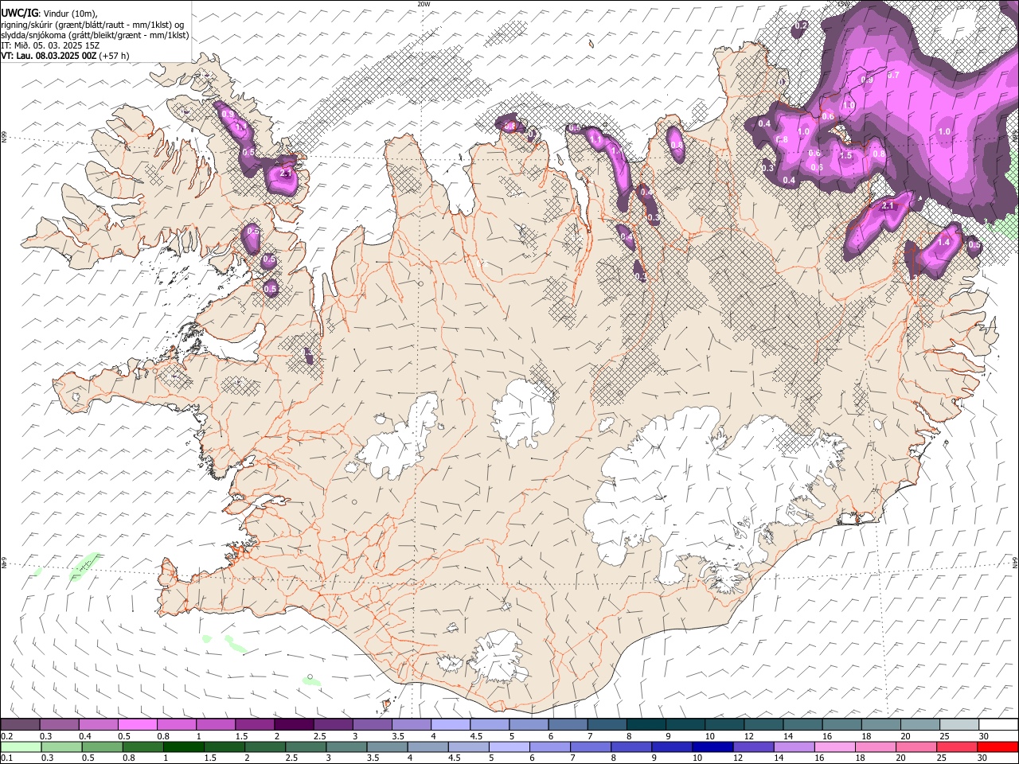Viewport: 1019px width, 764px height.
Task: Select the bright red 30 lower legend swatch
Action: pos(998,746)
